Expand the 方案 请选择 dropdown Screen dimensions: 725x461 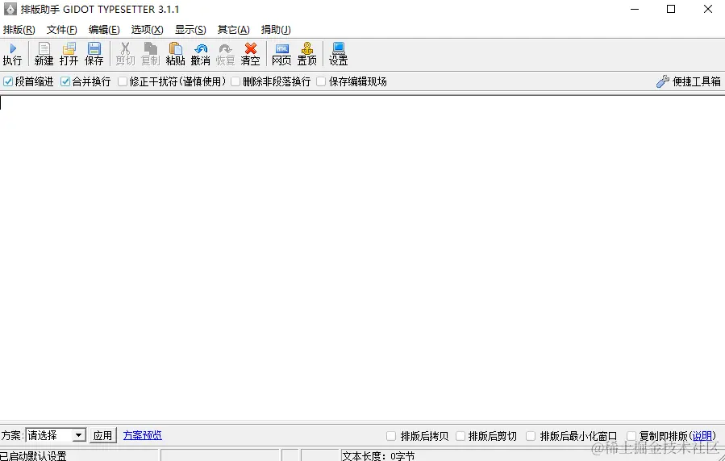pos(79,435)
